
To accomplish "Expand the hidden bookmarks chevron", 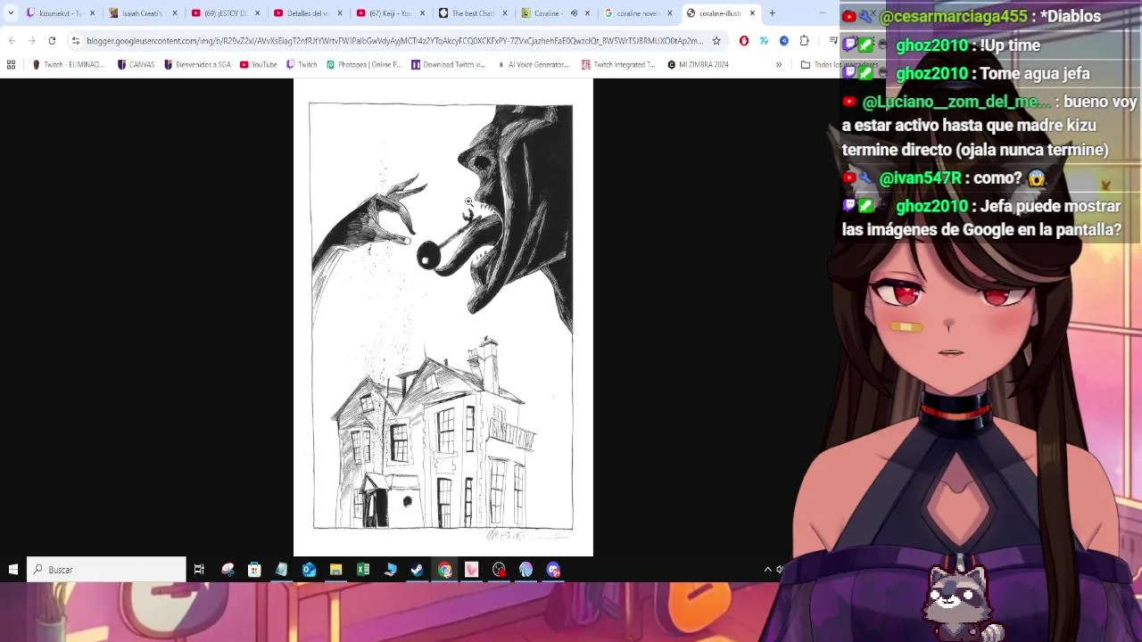I will pos(779,64).
